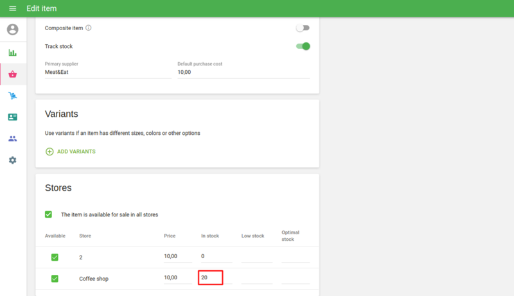Open the Customers people icon

pos(12,138)
